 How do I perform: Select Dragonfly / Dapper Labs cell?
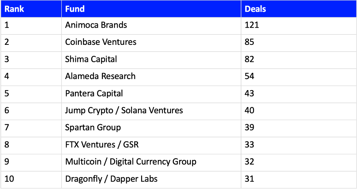tap(151, 180)
